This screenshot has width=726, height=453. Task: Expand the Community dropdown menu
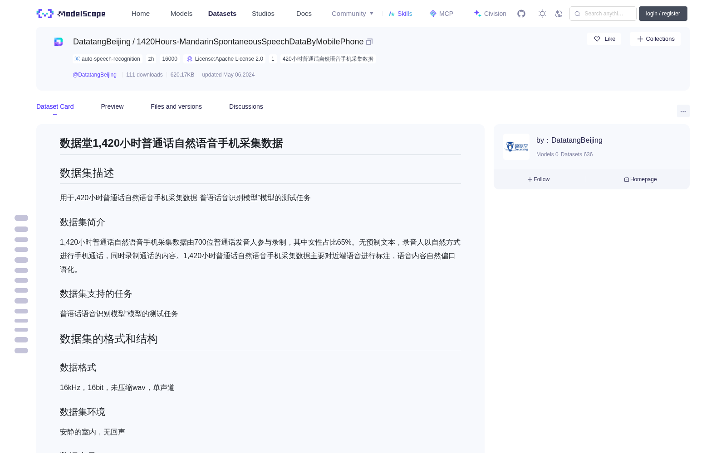(x=353, y=14)
